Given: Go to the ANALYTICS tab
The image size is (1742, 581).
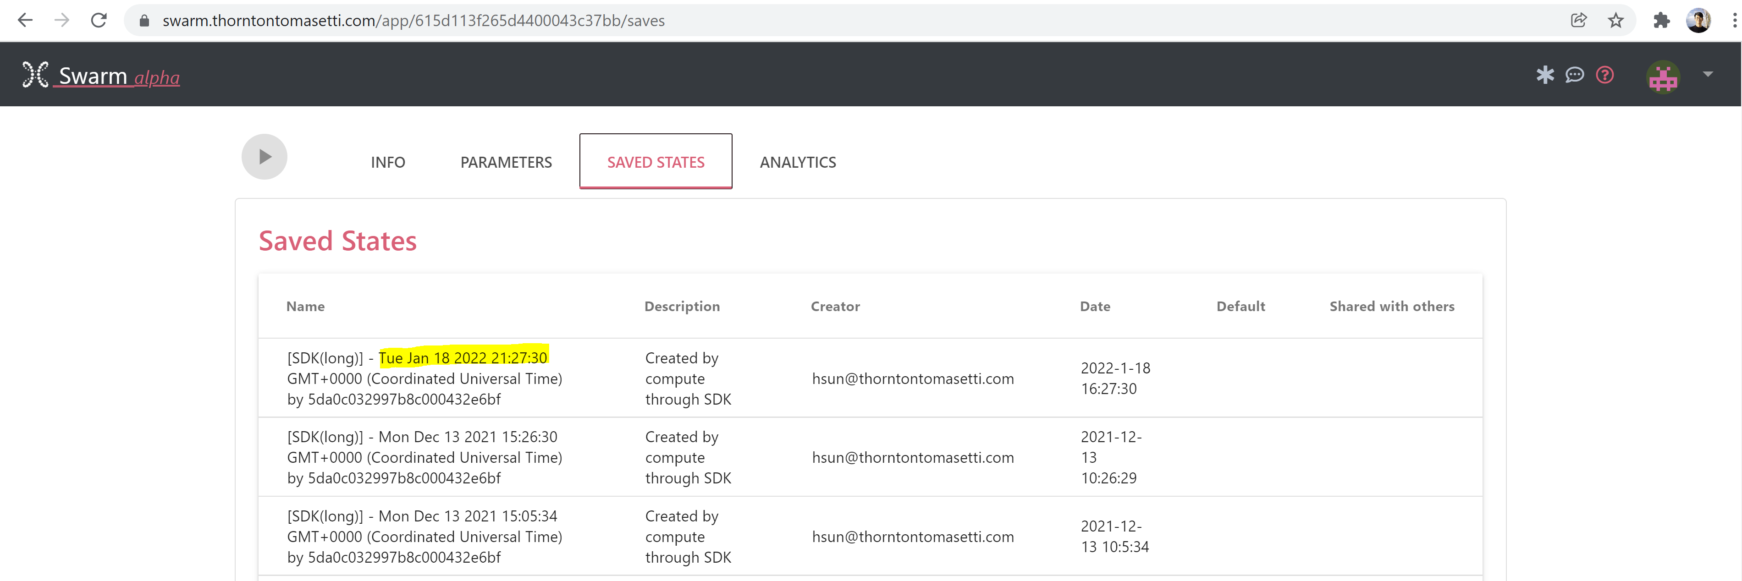Looking at the screenshot, I should tap(797, 162).
